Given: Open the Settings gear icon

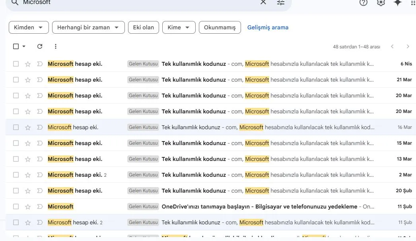Looking at the screenshot, I should [381, 3].
